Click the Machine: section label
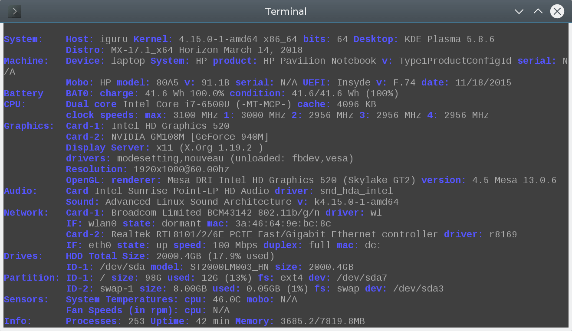 26,61
